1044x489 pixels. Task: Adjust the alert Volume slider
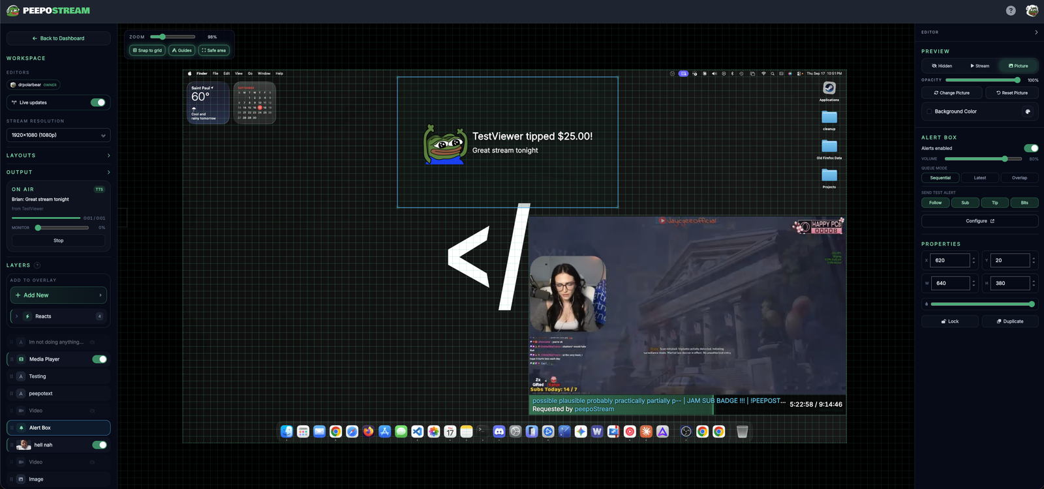click(983, 159)
